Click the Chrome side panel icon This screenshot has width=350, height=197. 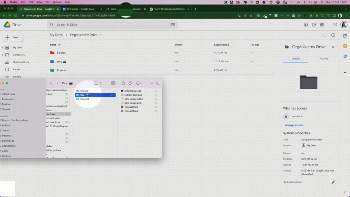(x=334, y=15)
